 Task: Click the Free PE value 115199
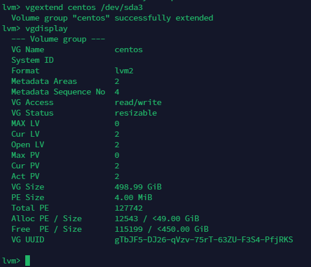[x=129, y=229]
